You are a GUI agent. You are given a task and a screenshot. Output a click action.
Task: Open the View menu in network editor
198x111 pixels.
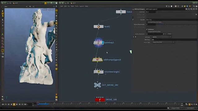(72, 6)
